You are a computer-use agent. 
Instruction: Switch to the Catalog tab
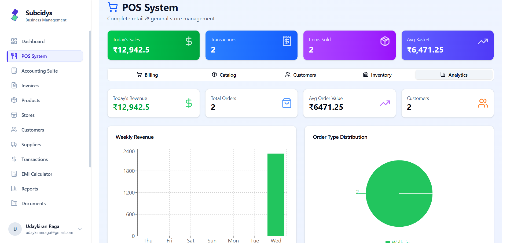(x=224, y=75)
